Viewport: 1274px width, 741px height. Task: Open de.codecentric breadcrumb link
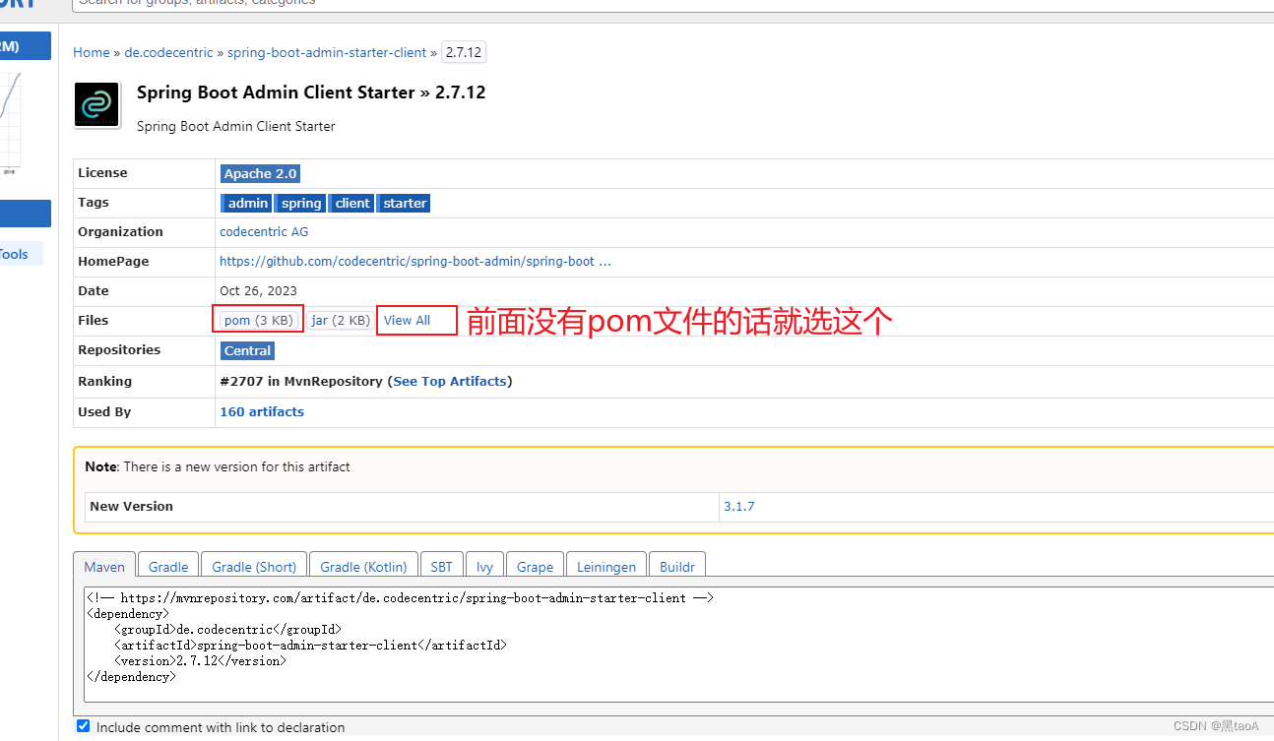169,52
